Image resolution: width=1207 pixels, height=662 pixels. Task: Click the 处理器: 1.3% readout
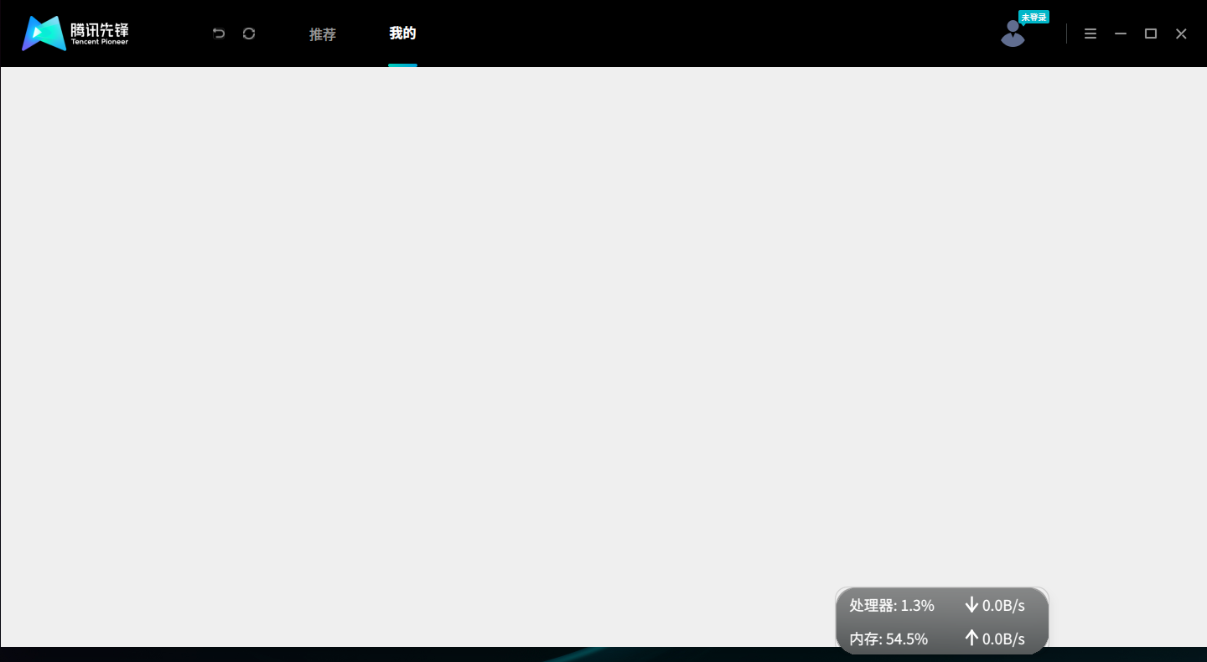pos(892,605)
